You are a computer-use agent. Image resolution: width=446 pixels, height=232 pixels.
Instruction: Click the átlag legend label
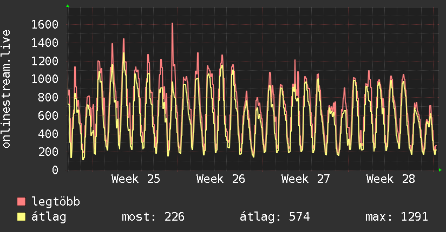click(49, 217)
